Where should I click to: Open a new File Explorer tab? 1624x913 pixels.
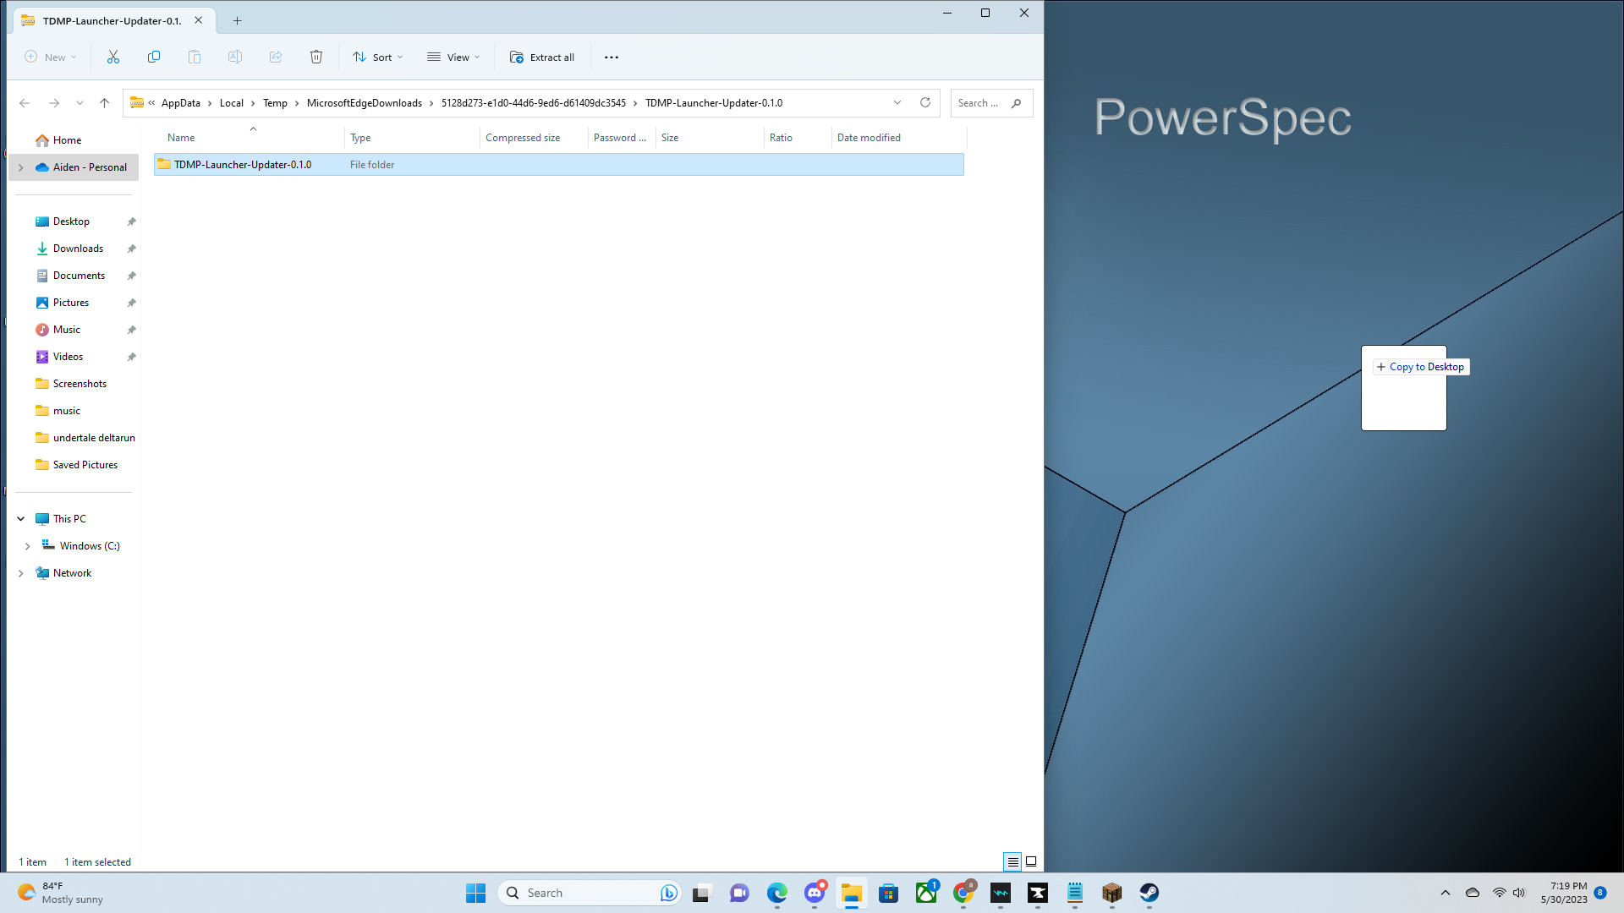tap(238, 21)
